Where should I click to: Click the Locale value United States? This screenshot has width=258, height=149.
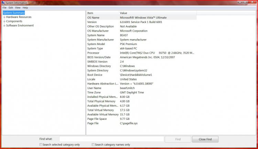pyautogui.click(x=128, y=79)
